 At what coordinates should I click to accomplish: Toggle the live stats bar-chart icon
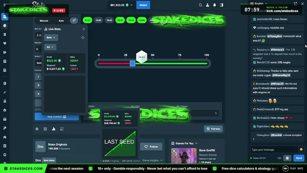pos(54,129)
